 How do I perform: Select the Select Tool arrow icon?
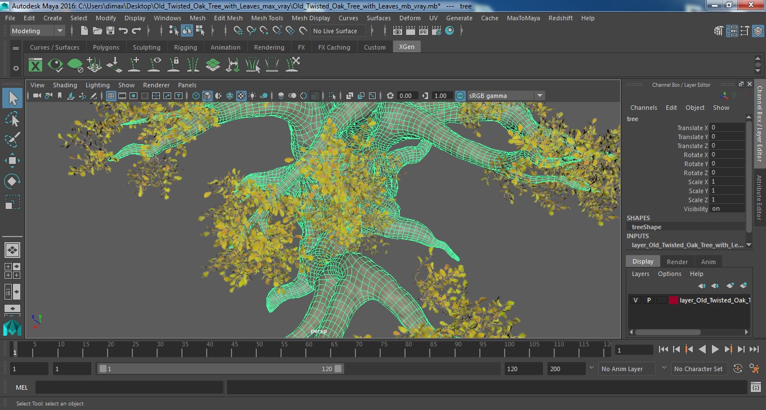click(12, 98)
